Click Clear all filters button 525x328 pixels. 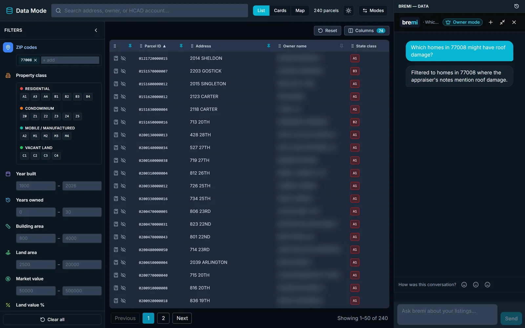point(52,319)
